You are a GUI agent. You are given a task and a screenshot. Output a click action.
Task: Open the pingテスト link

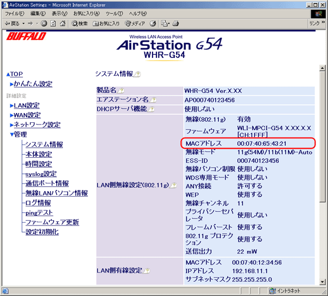39,213
